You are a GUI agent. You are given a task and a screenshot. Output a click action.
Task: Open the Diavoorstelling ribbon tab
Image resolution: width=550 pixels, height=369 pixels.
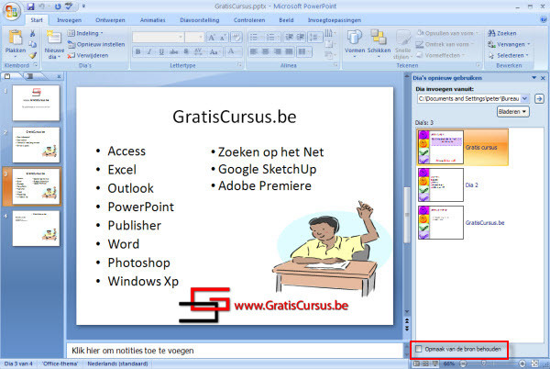point(200,20)
